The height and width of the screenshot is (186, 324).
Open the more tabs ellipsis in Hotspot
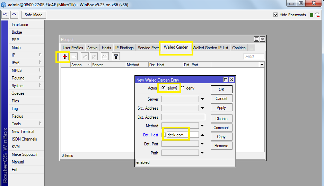251,48
